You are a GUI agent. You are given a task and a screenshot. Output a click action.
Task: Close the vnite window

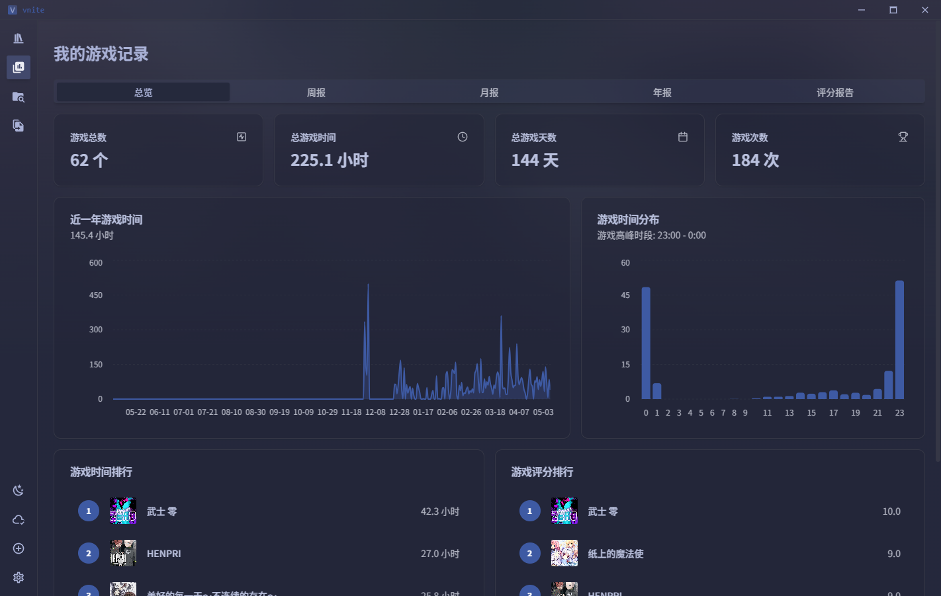point(925,10)
